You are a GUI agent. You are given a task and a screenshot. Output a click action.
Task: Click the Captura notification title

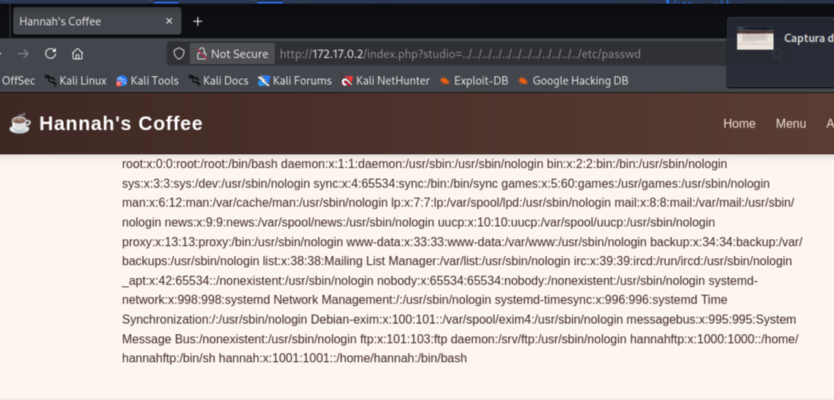[x=808, y=38]
